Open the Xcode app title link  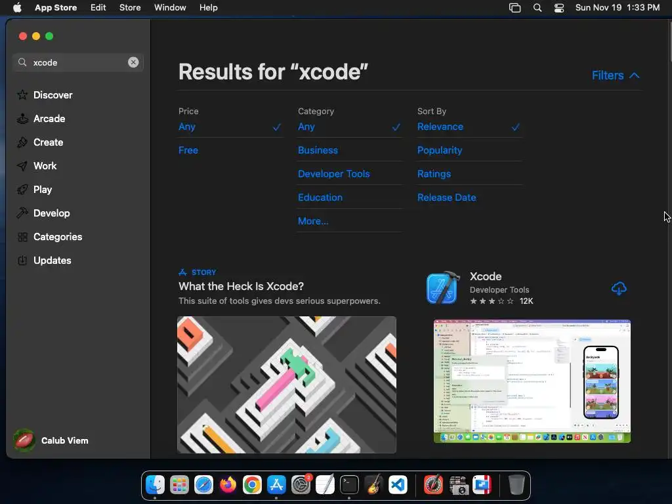point(486,276)
